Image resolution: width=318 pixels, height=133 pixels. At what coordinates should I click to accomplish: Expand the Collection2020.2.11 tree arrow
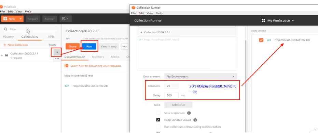(x=2, y=55)
